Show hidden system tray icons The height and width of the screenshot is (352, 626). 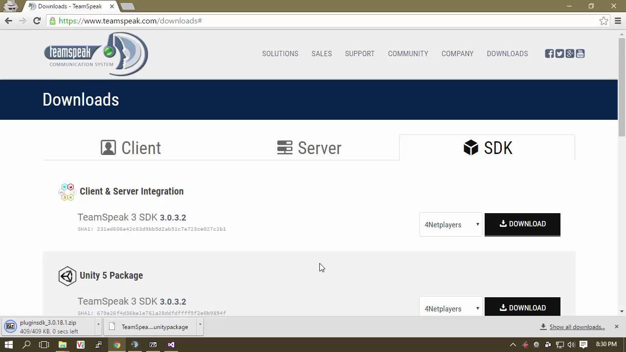pyautogui.click(x=513, y=345)
